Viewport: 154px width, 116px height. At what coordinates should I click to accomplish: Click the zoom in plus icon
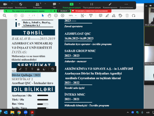tap(63, 16)
